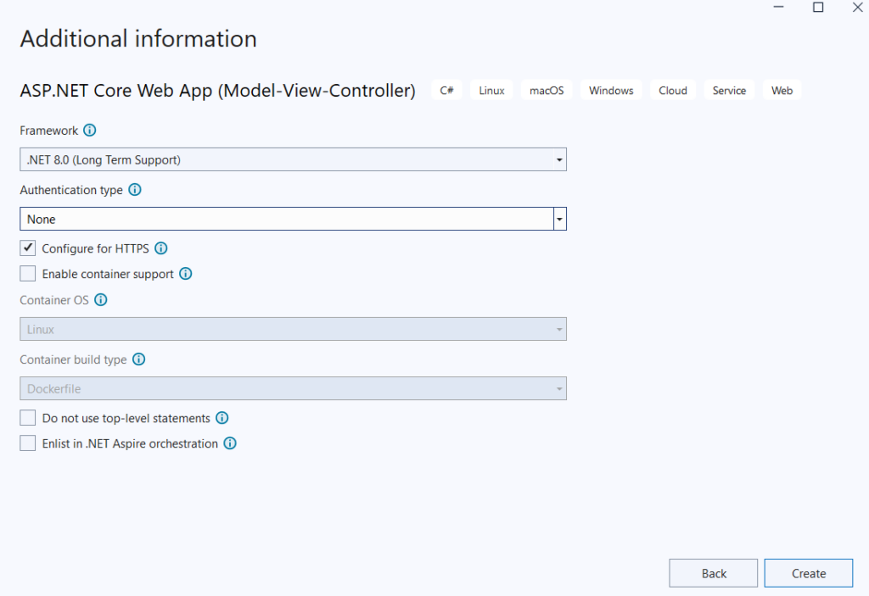Go Back to the previous step
Screen dimensions: 869x596
(713, 573)
